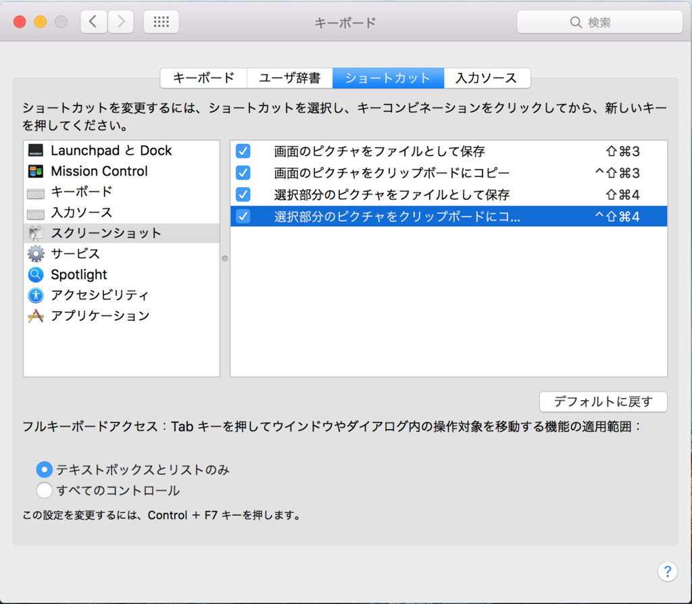Click the 検索 search field
The image size is (692, 604).
tap(599, 22)
